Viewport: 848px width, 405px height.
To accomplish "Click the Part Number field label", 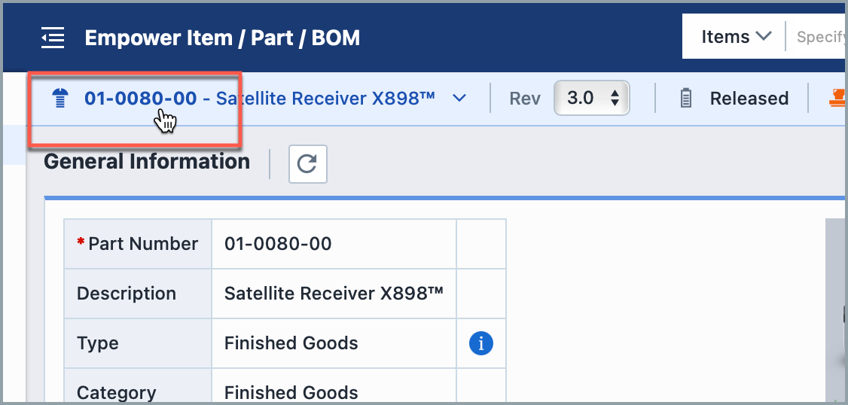I will (143, 244).
